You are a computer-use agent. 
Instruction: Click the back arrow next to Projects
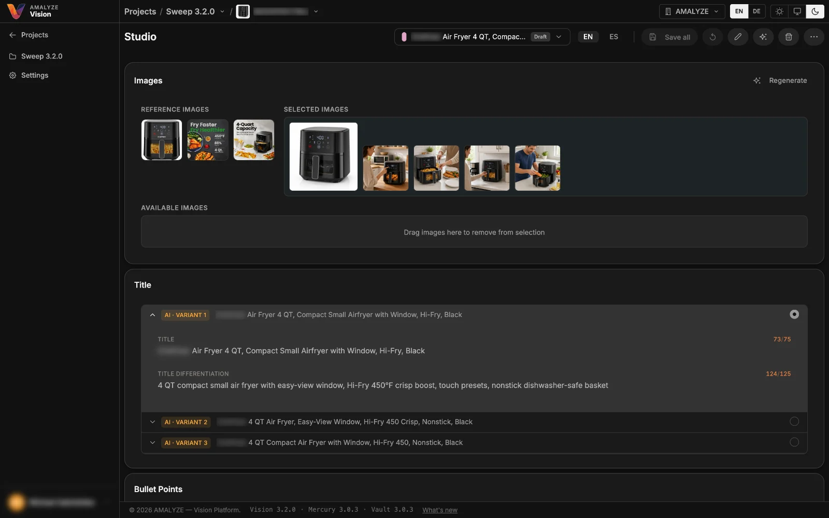[x=12, y=35]
